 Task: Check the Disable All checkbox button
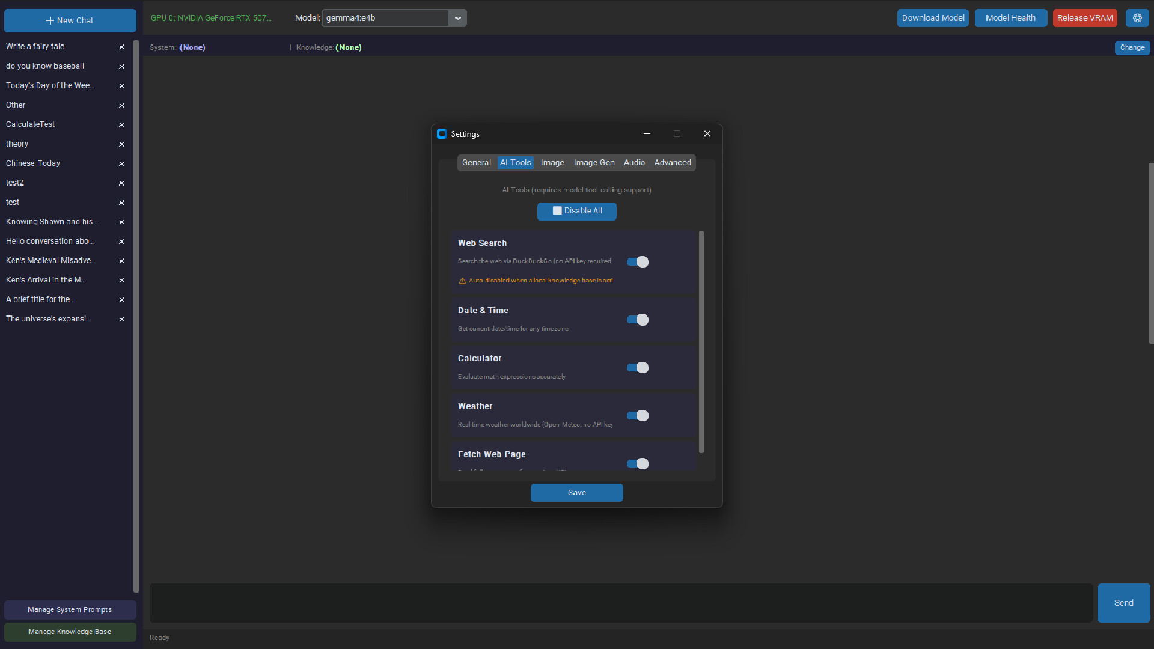576,211
